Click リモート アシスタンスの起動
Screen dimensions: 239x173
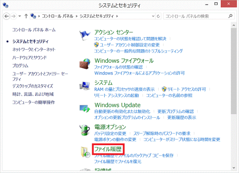point(116,95)
